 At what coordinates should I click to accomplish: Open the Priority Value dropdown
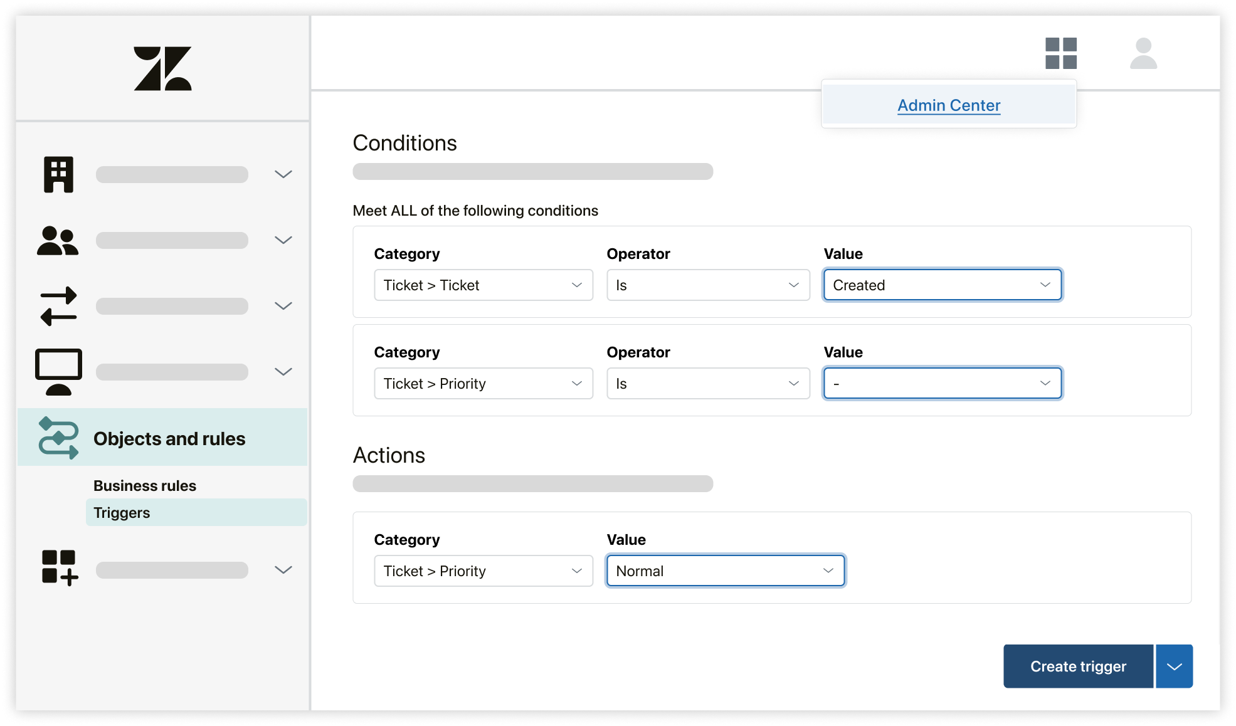(x=941, y=383)
